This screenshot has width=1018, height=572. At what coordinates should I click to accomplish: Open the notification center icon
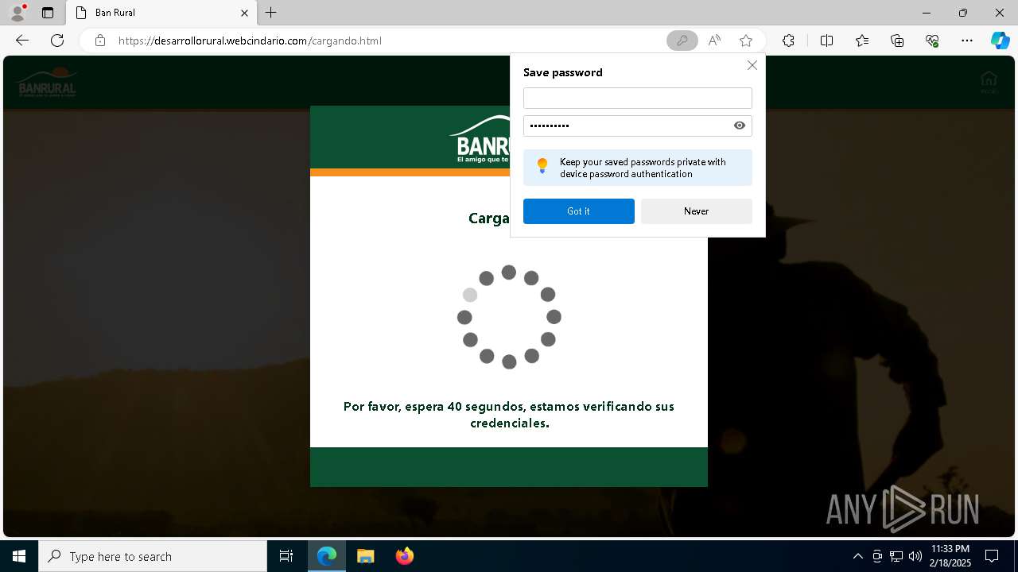pyautogui.click(x=992, y=556)
